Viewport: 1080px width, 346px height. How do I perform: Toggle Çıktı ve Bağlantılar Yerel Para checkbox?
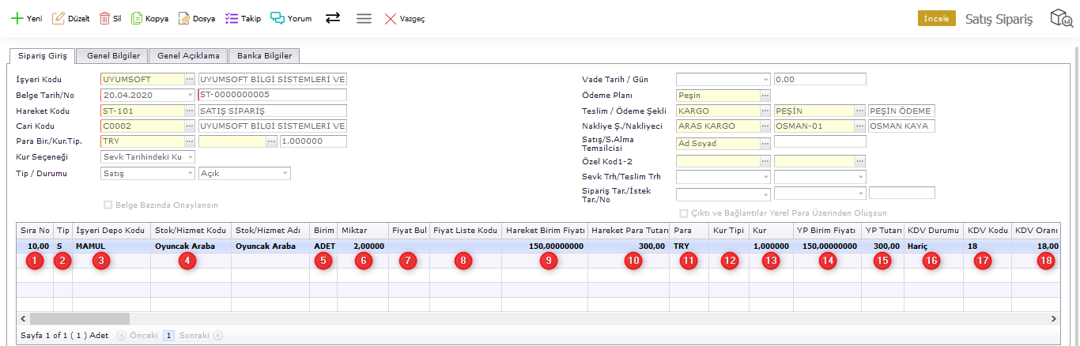click(x=684, y=212)
